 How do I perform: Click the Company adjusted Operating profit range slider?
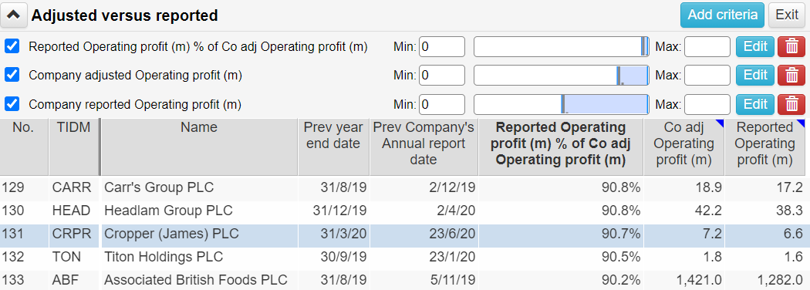(x=561, y=76)
